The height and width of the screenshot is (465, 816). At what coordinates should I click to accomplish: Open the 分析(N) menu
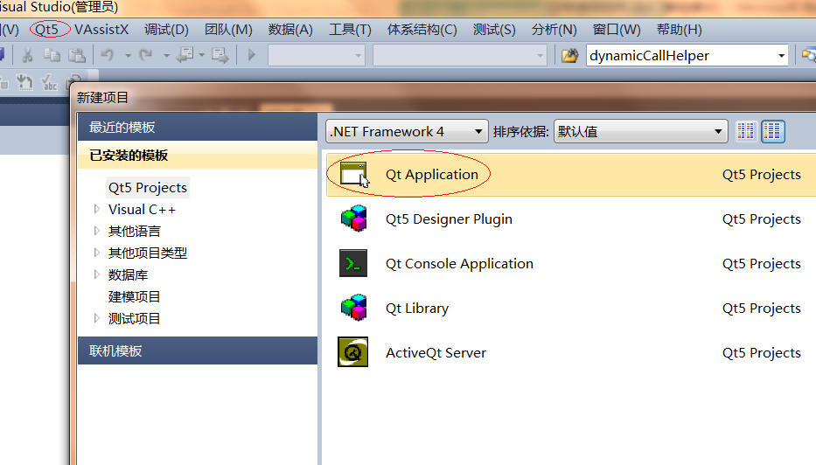(x=554, y=30)
